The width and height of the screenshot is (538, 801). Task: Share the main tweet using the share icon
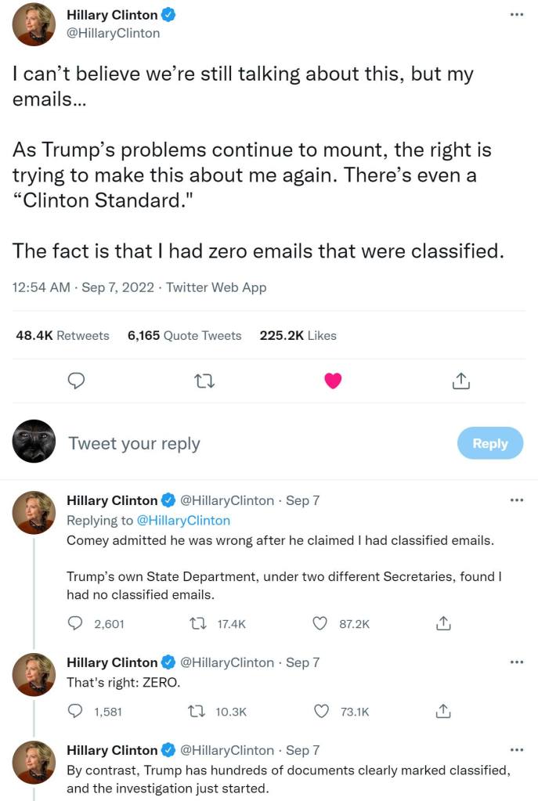pyautogui.click(x=461, y=381)
